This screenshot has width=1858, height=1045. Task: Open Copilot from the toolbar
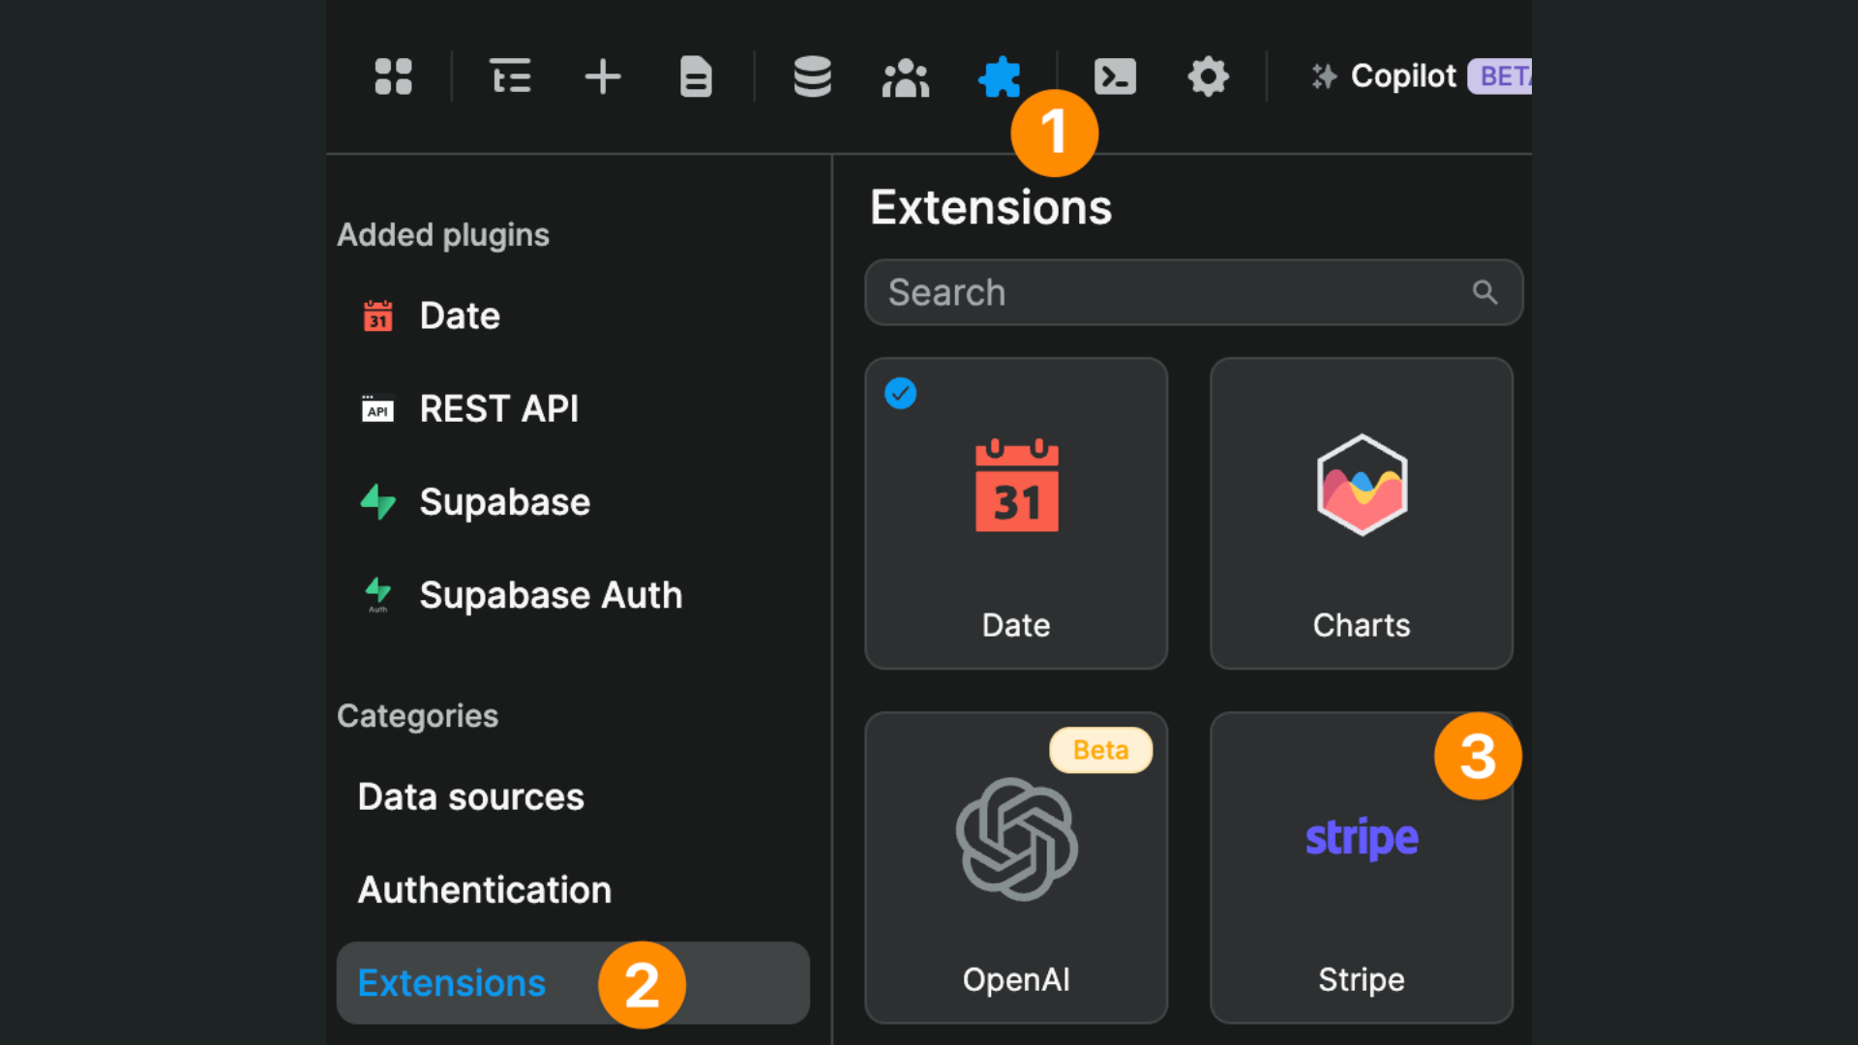click(1401, 76)
